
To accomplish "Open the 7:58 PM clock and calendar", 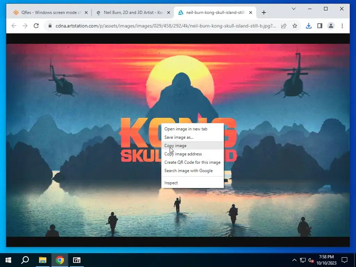I will point(326,260).
